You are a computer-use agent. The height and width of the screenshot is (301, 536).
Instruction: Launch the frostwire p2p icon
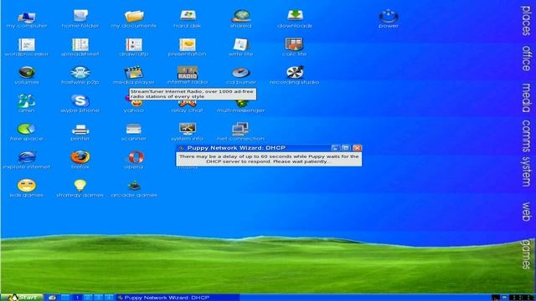tap(80, 73)
